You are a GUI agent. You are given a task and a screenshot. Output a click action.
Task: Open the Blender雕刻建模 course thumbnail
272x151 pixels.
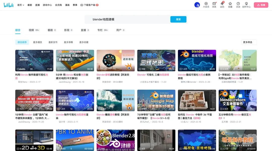point(116,100)
